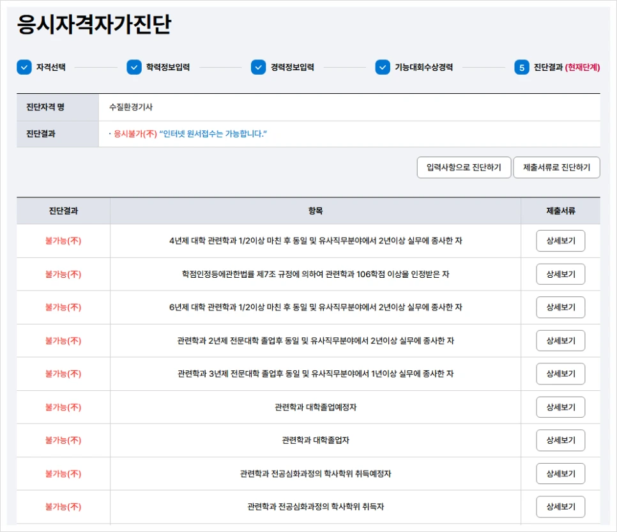The width and height of the screenshot is (617, 532).
Task: Click the 자격선택 completed step checkmark icon
Action: point(24,67)
